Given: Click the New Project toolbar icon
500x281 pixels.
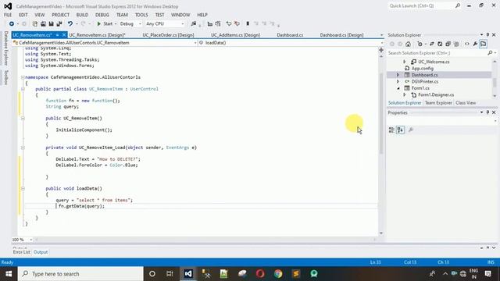Looking at the screenshot, I should coord(35,24).
